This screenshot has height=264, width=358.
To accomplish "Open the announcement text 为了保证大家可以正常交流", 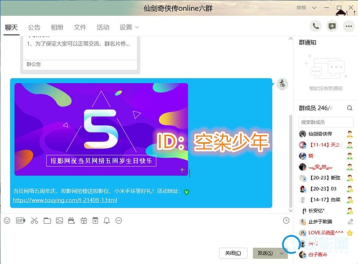I will point(78,43).
